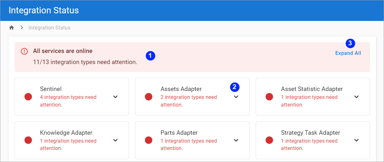
Task: Click the Integration Status page header
Action: tap(44, 10)
